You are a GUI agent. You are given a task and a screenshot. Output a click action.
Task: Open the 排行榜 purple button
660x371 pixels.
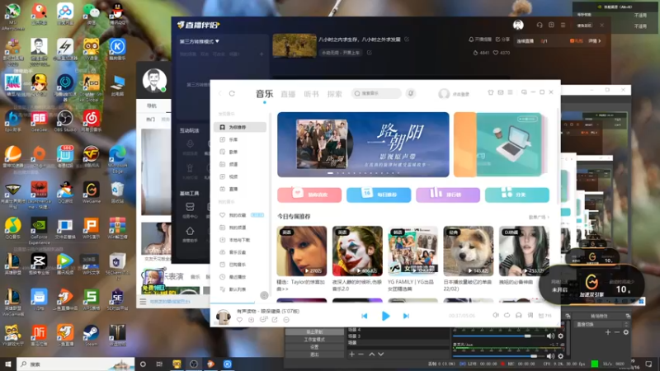click(x=448, y=195)
